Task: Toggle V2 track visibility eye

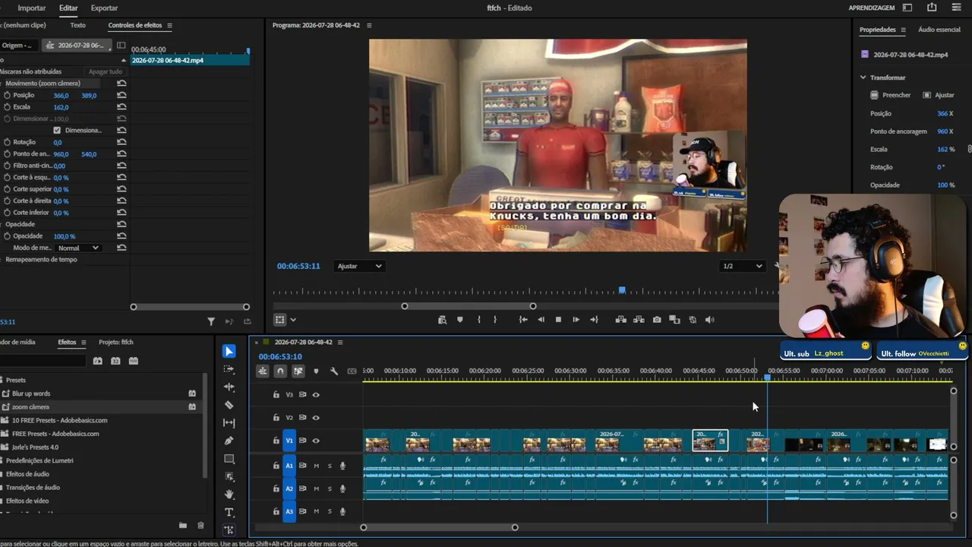Action: [316, 418]
